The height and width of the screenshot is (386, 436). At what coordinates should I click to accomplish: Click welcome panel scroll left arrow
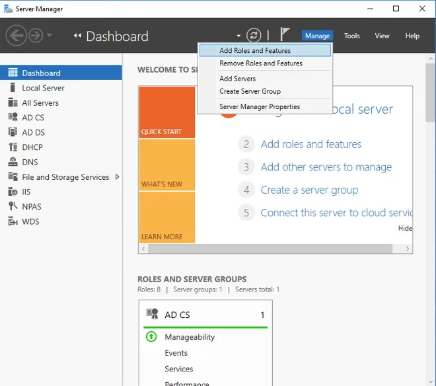click(x=143, y=249)
